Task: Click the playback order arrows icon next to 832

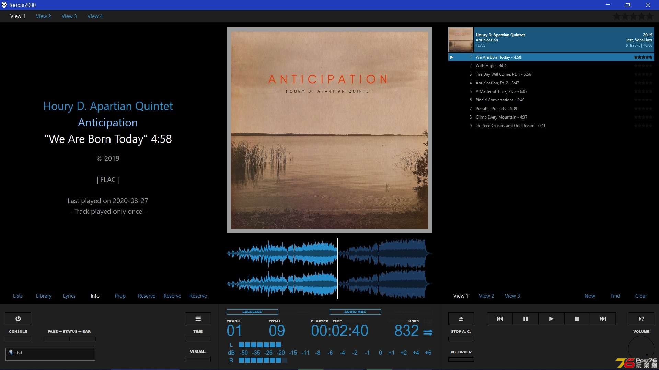Action: pos(428,332)
